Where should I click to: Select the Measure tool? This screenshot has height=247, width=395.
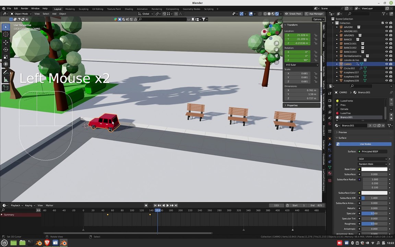5,80
